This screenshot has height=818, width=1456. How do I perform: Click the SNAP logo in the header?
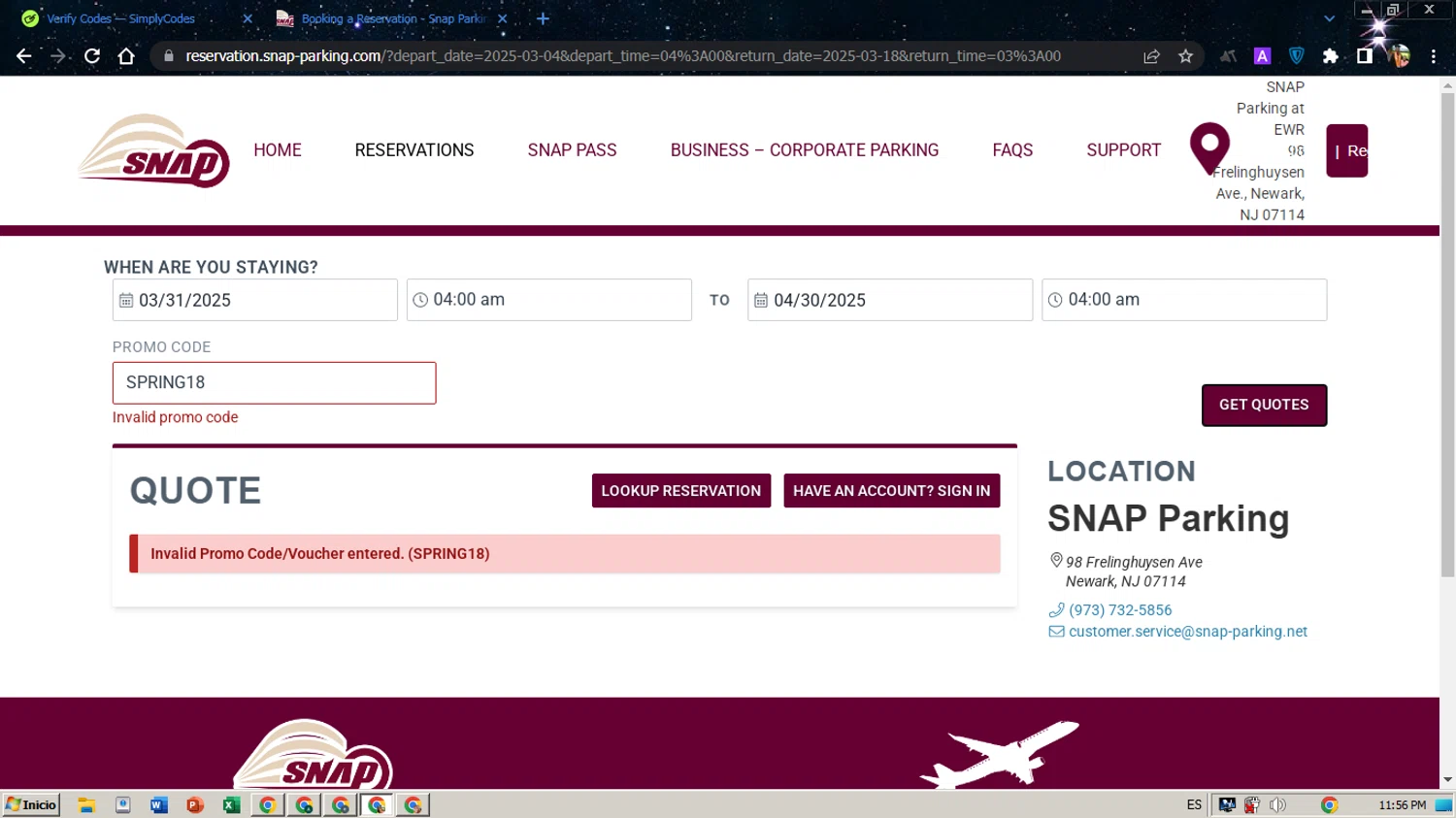pyautogui.click(x=153, y=151)
